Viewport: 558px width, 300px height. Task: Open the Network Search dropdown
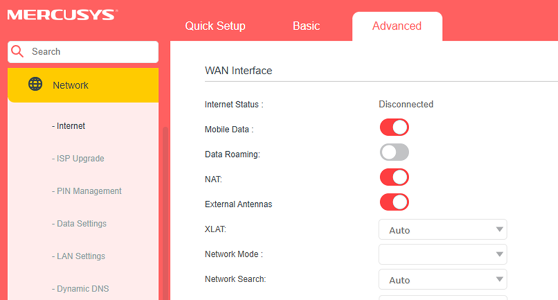coord(442,280)
